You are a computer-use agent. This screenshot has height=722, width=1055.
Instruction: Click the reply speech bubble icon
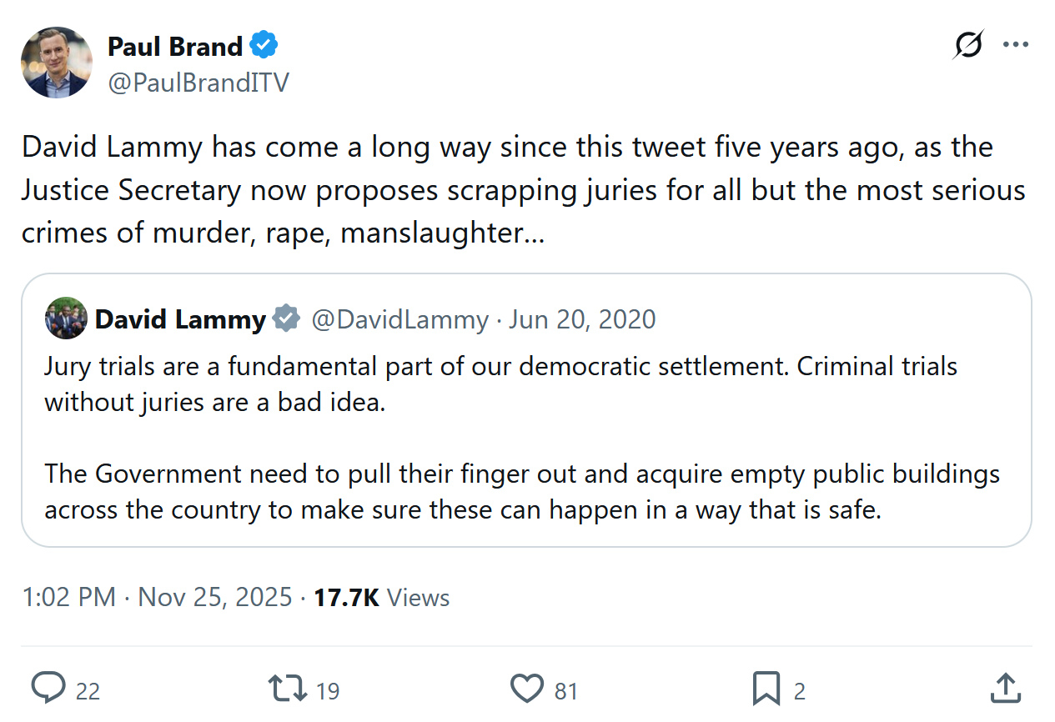pyautogui.click(x=48, y=689)
